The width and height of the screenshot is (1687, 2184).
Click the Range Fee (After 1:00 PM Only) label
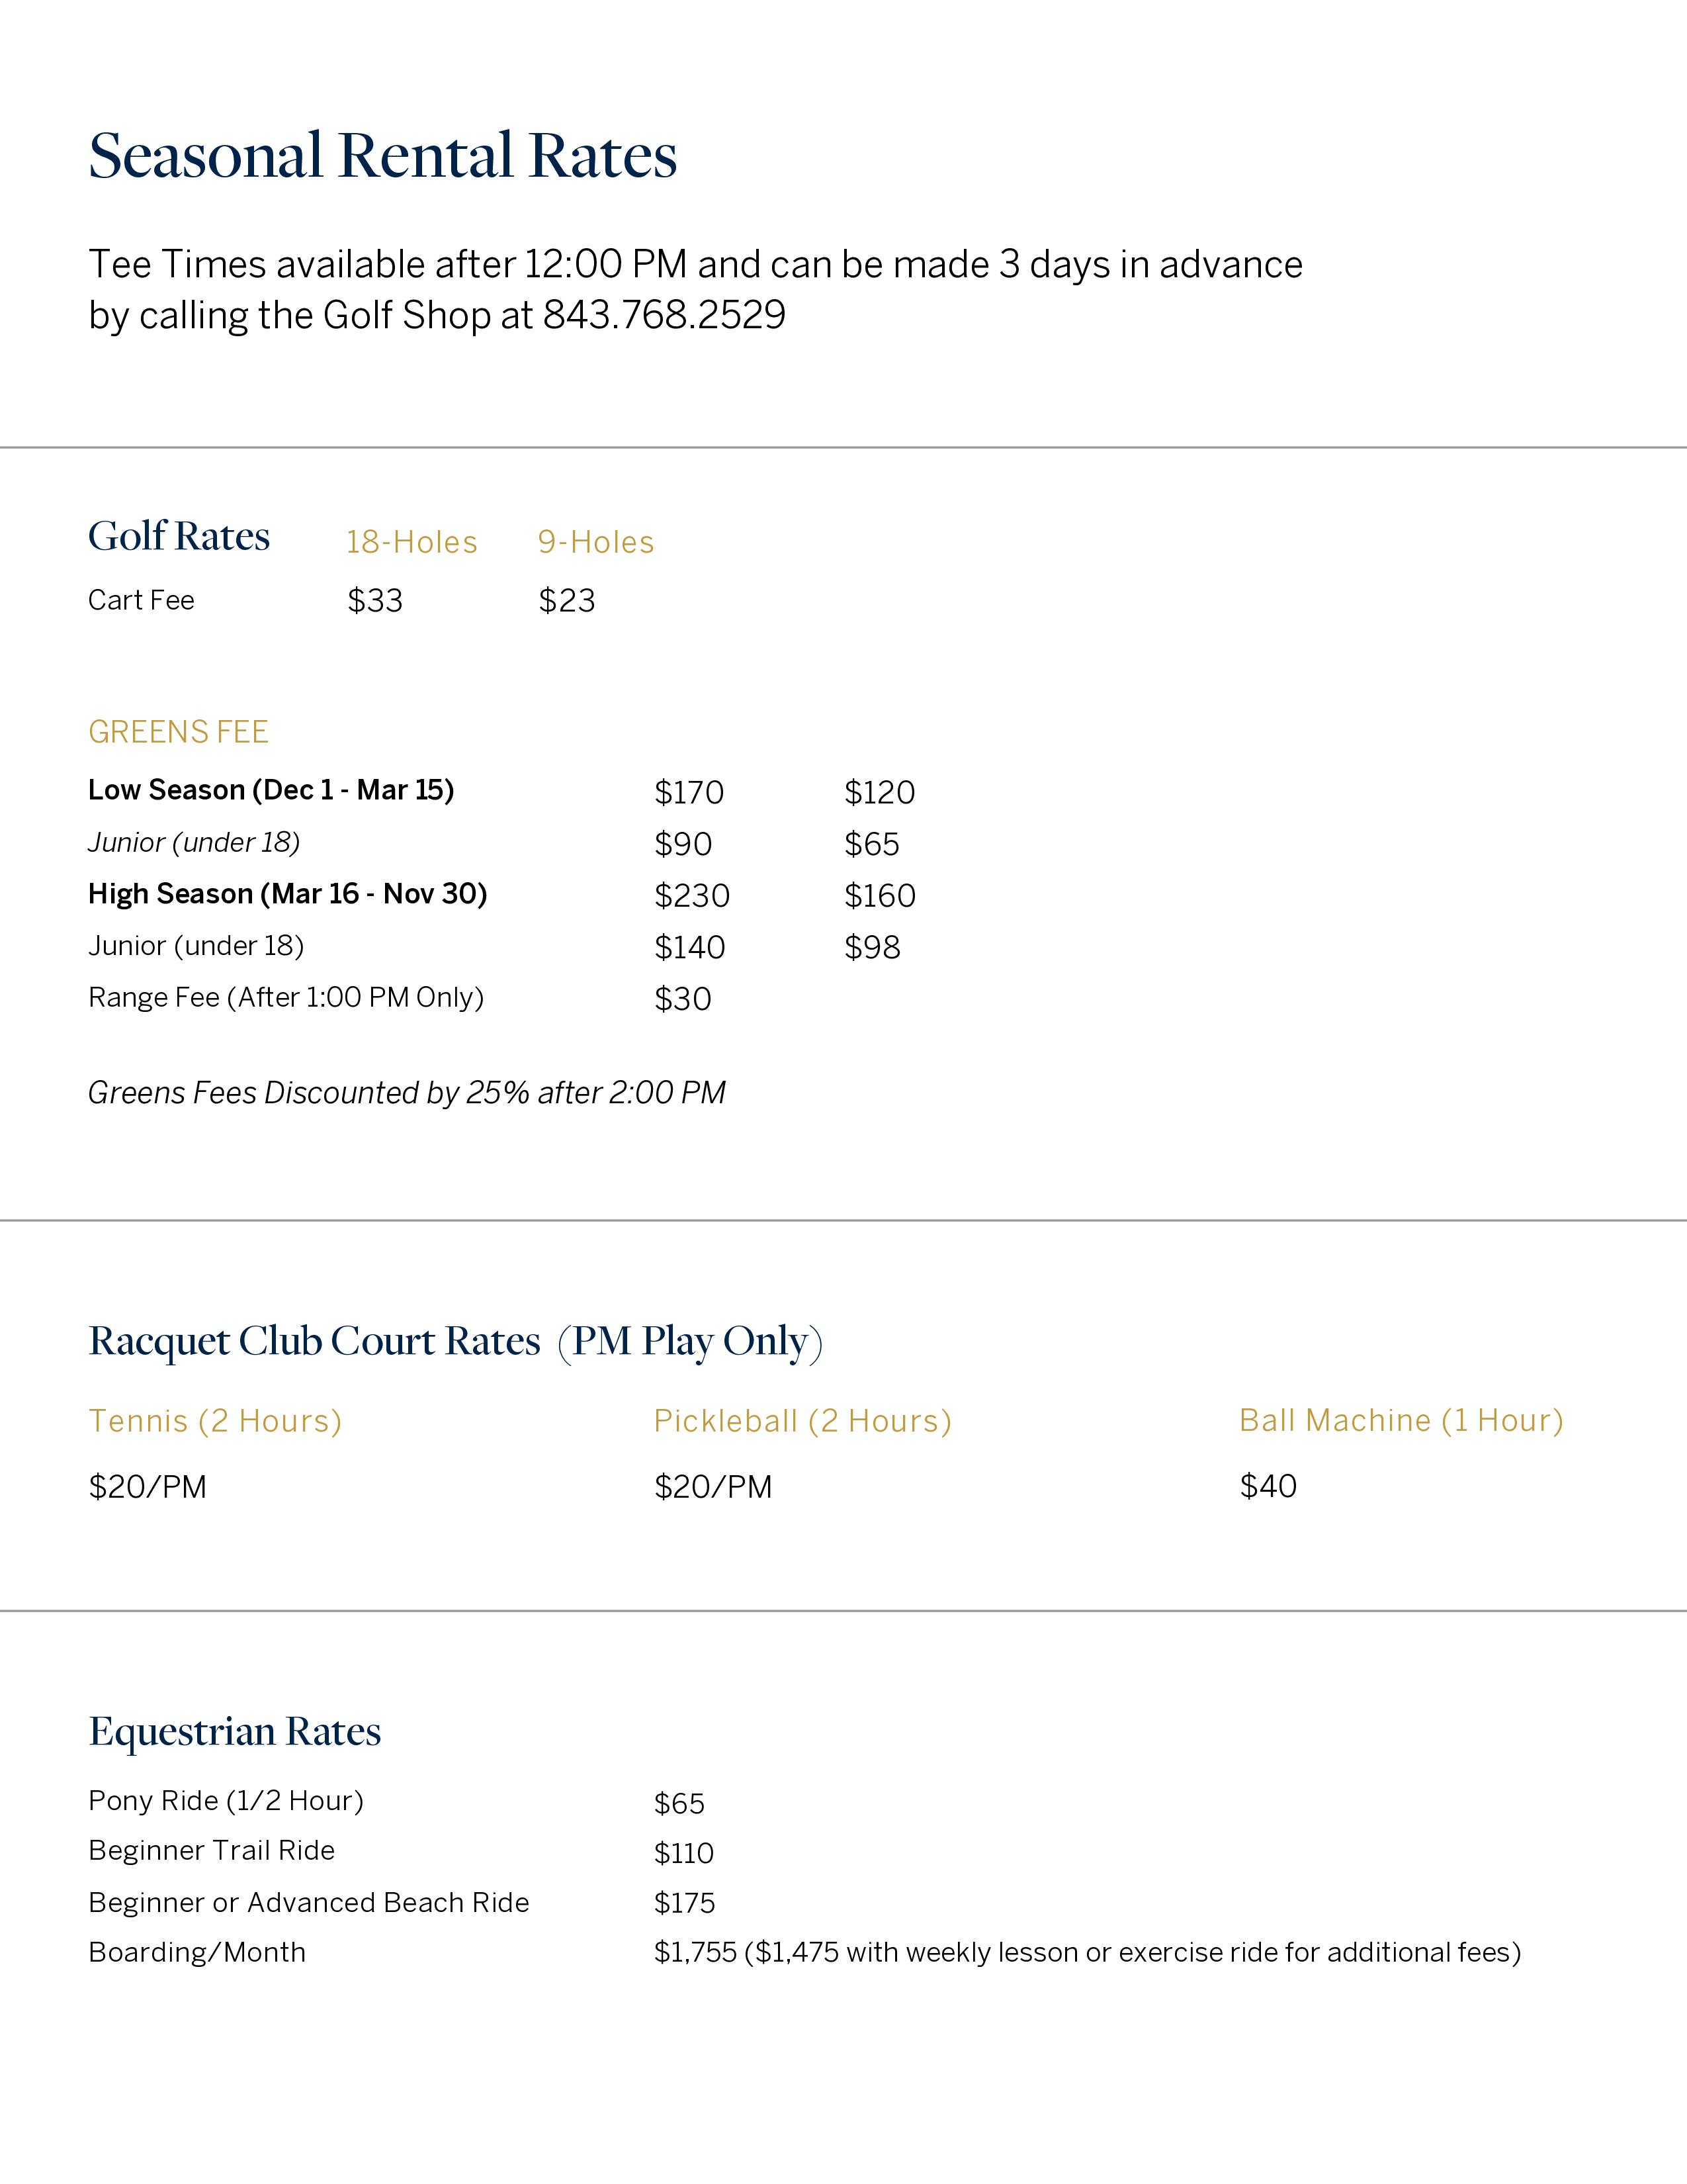tap(286, 998)
